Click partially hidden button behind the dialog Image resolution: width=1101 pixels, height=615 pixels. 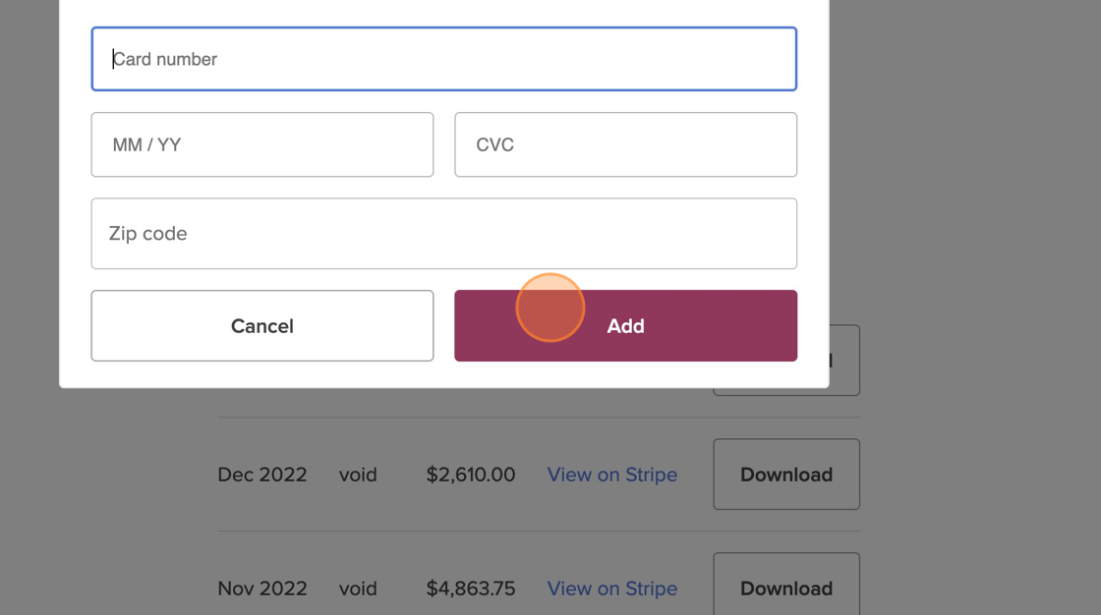845,361
